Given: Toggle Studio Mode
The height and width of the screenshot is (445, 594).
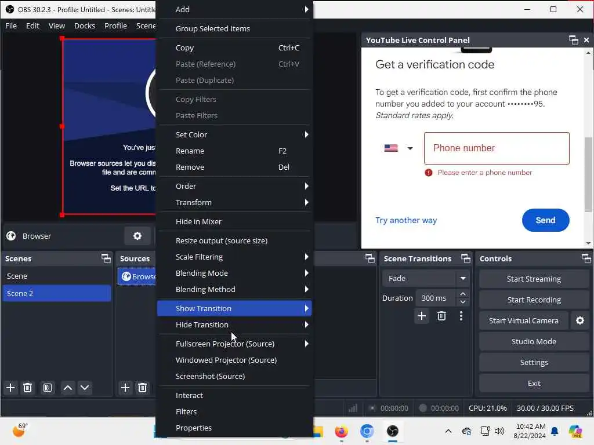Looking at the screenshot, I should tap(534, 341).
